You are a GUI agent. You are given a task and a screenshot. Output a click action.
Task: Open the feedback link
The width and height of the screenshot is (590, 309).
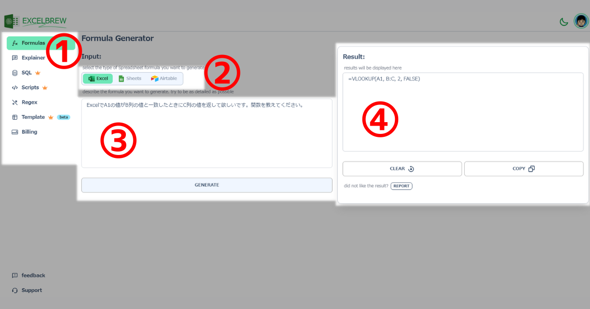(29, 276)
